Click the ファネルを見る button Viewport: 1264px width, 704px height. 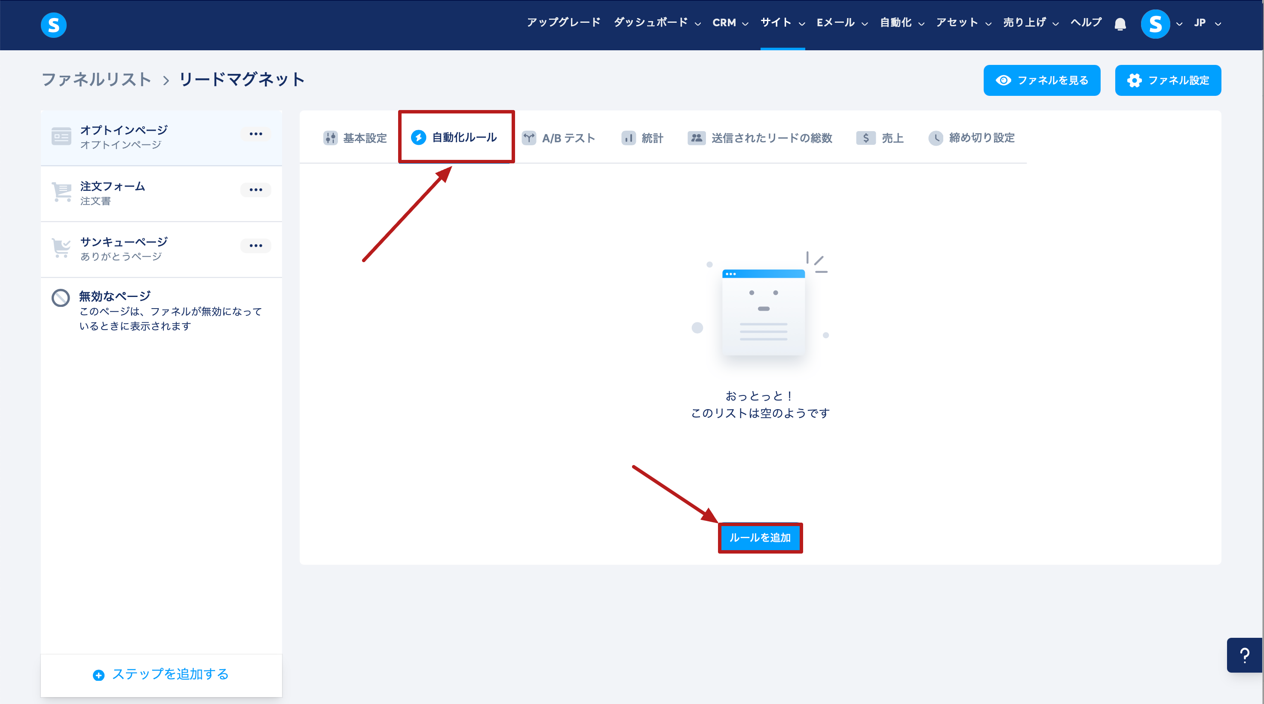click(1042, 80)
